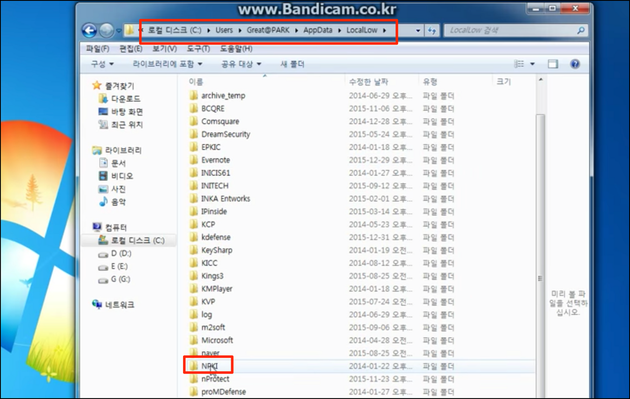
Task: Select the KMPlayer folder name
Action: click(x=217, y=288)
